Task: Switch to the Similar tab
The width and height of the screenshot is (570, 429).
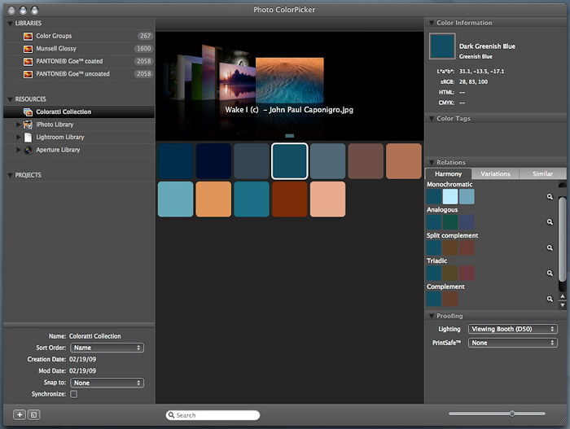Action: point(541,173)
